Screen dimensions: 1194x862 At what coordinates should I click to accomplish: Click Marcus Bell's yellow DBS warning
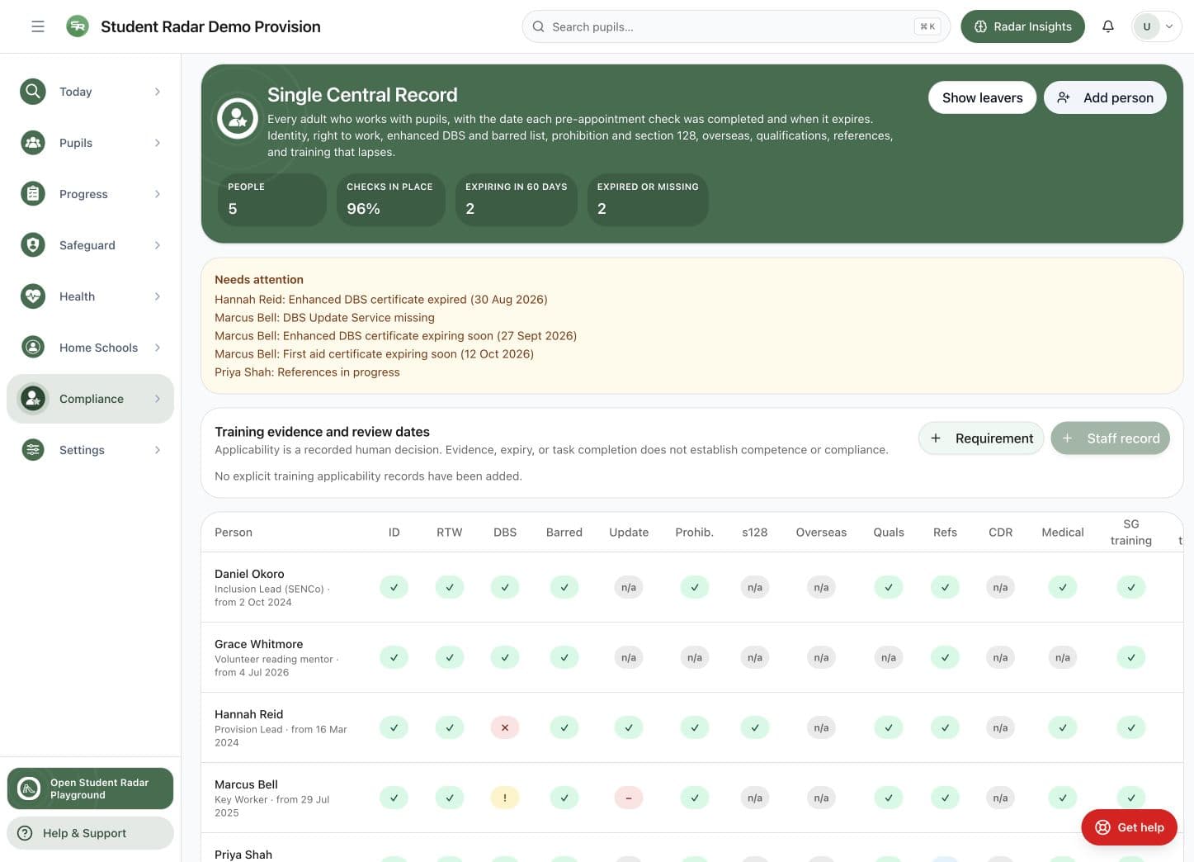(505, 798)
